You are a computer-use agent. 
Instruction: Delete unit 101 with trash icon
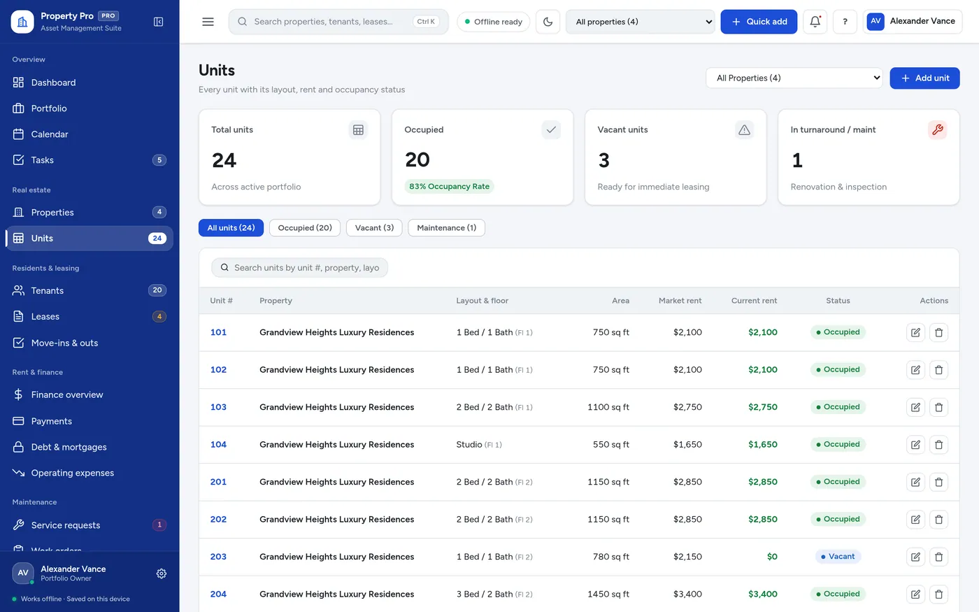[939, 333]
